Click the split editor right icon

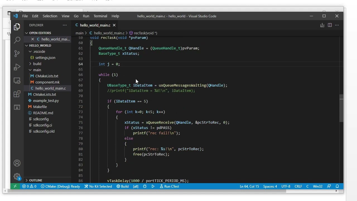330,25
